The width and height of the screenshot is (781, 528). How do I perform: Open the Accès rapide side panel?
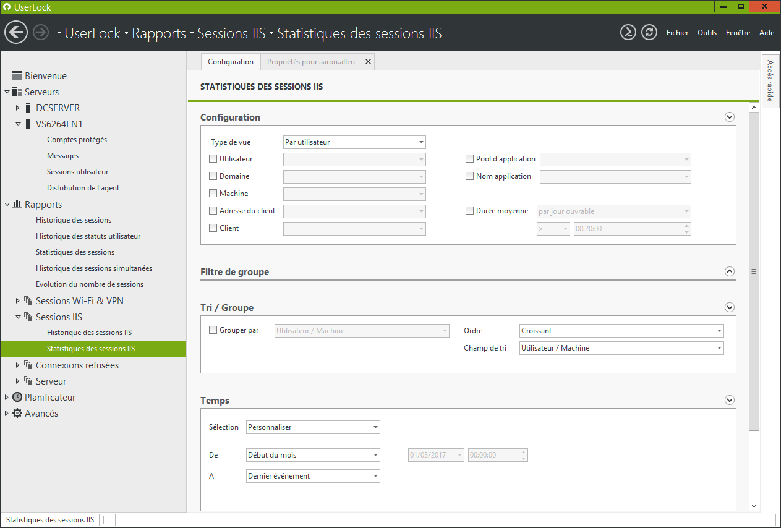pyautogui.click(x=770, y=80)
